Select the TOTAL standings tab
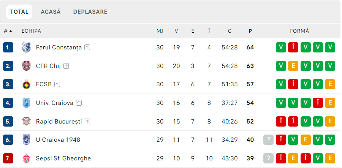Viewport: 342px width, 168px height. coord(19,12)
